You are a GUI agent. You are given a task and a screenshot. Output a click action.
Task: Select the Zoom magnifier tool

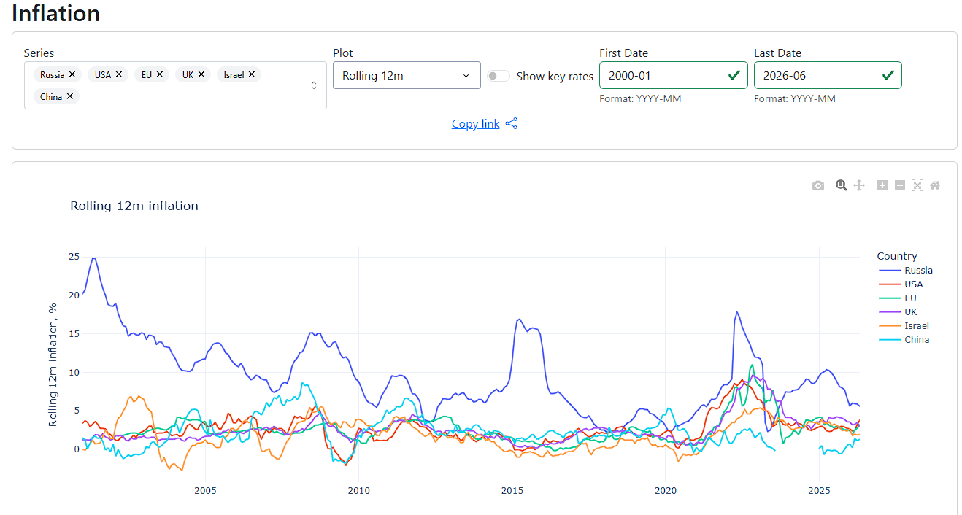click(x=841, y=186)
